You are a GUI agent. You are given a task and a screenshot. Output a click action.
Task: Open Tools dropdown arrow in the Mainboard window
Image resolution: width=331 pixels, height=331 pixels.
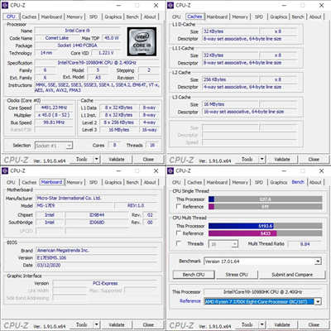(96, 324)
